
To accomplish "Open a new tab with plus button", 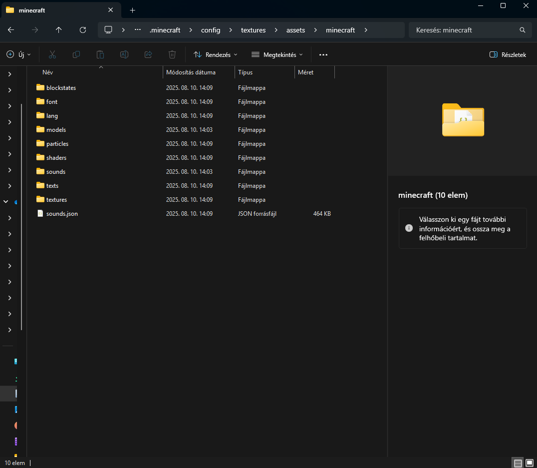I will tap(133, 10).
